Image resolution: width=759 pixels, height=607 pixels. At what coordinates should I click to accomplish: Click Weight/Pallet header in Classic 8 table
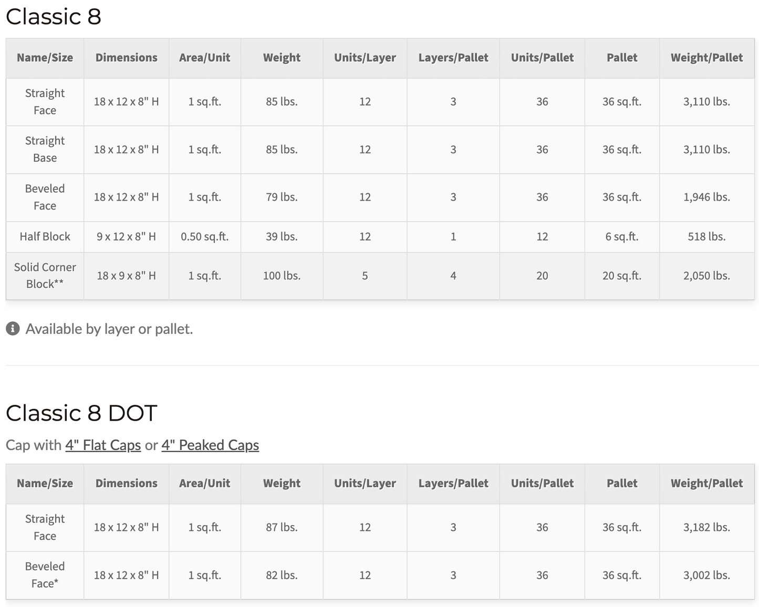point(706,58)
